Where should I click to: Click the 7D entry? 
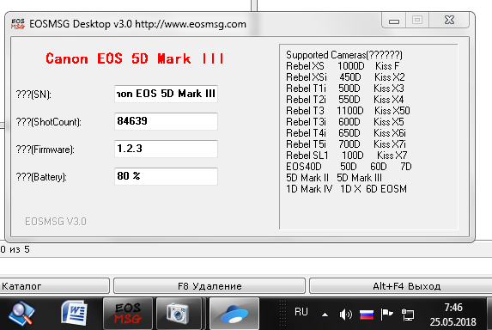[406, 167]
